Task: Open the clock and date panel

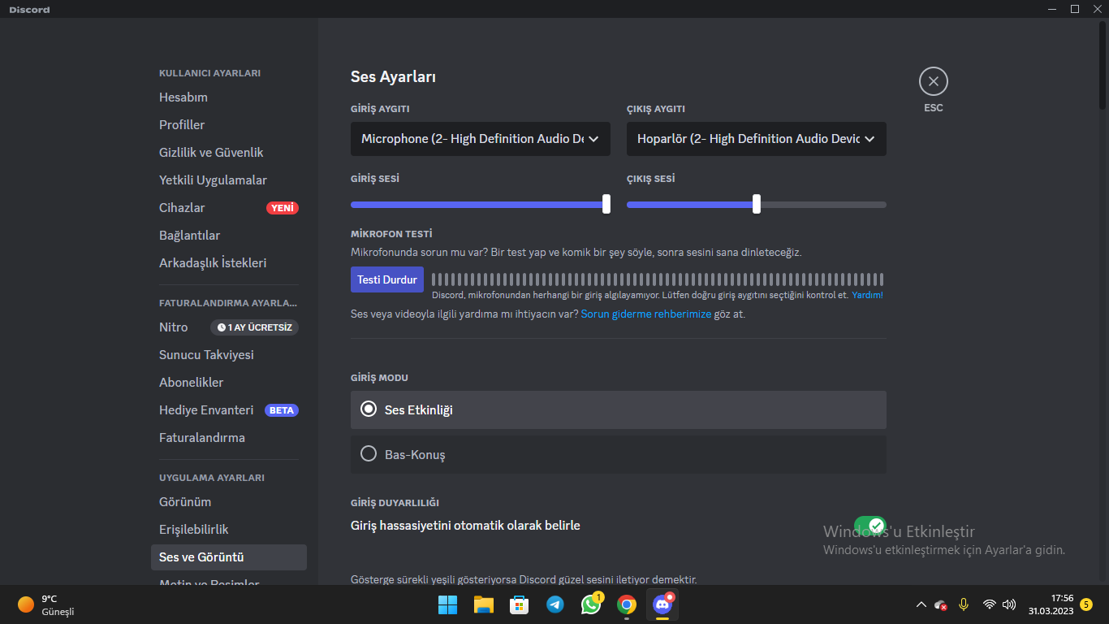Action: pyautogui.click(x=1051, y=604)
